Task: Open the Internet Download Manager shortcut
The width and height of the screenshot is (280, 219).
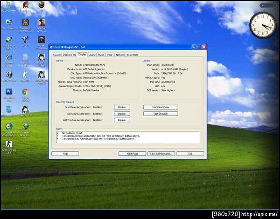Action: tap(25, 129)
